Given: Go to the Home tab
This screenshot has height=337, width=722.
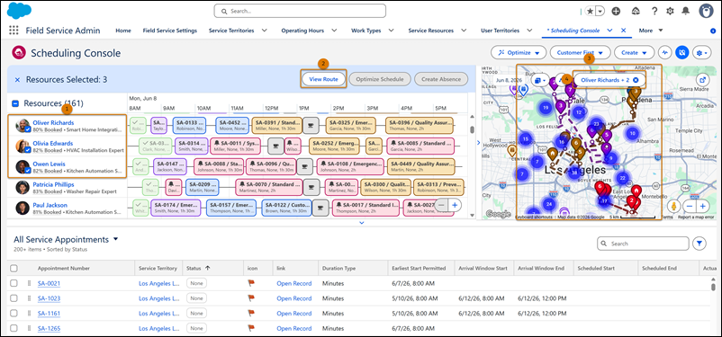Looking at the screenshot, I should [x=123, y=31].
